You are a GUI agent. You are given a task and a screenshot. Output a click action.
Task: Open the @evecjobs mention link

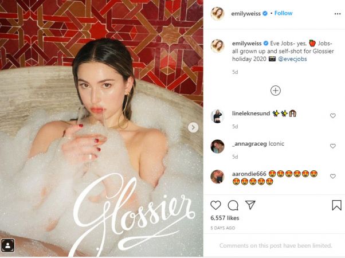click(292, 59)
